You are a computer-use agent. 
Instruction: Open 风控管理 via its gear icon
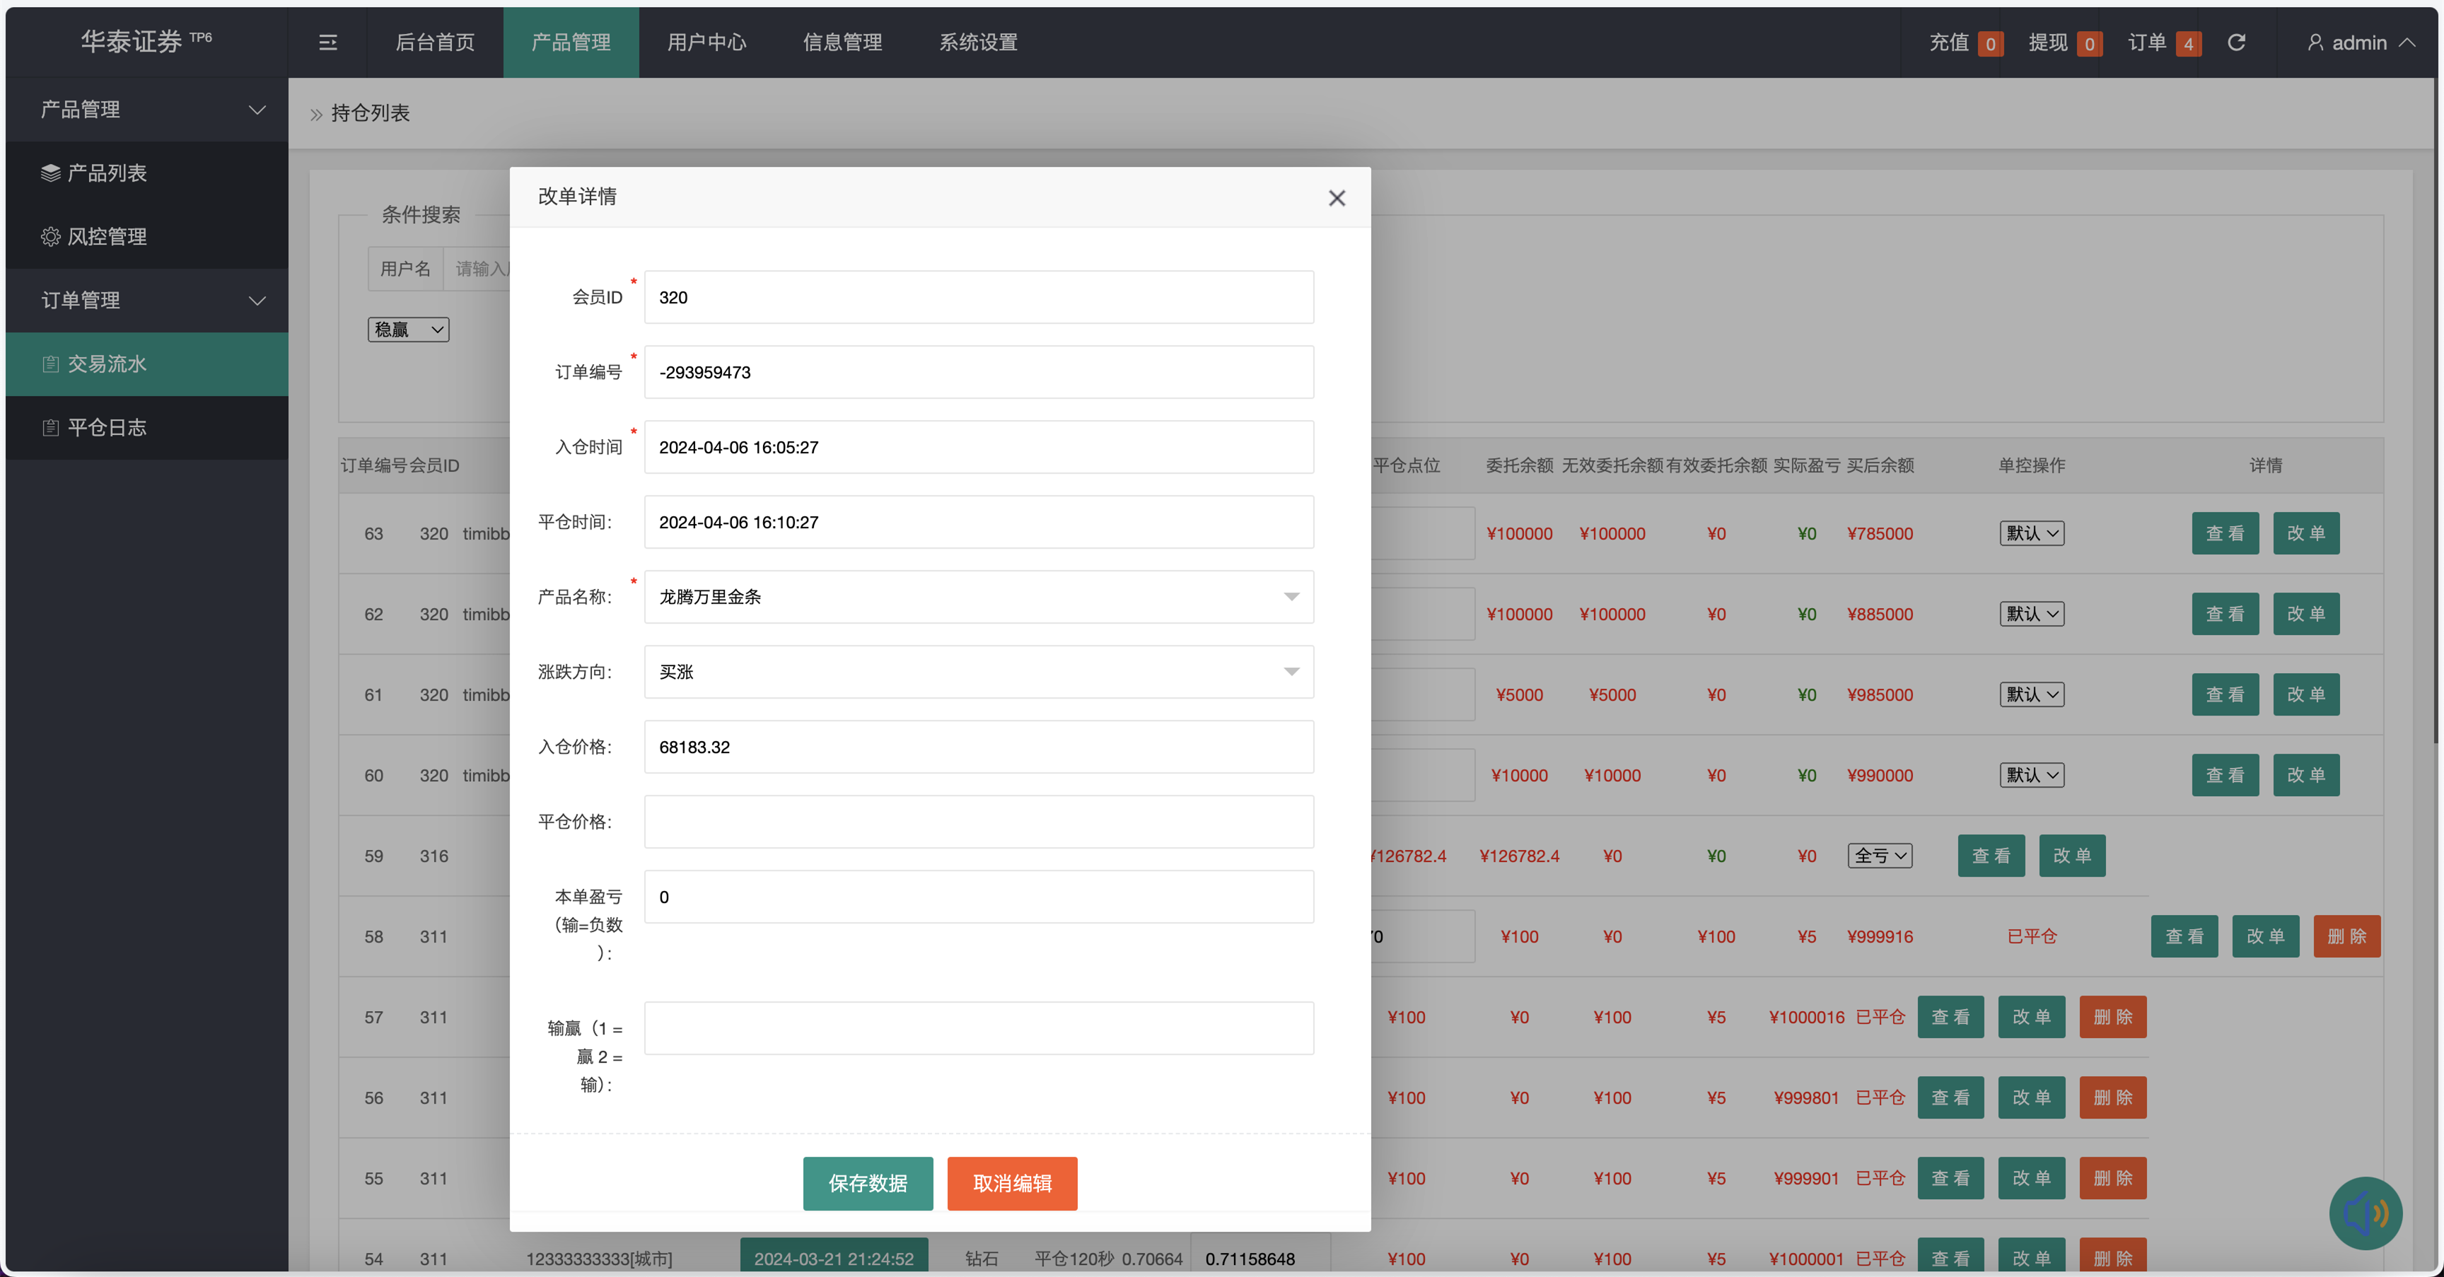click(50, 236)
